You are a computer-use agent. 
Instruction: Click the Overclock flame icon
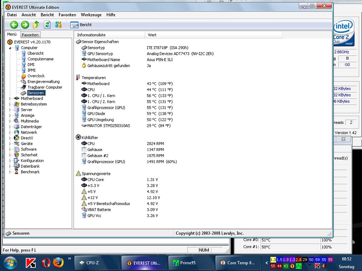[x=23, y=76]
